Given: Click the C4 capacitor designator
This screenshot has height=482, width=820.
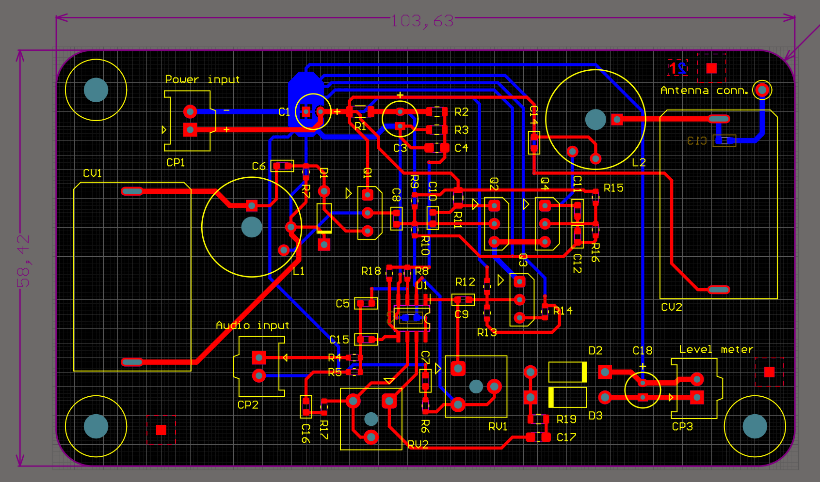Looking at the screenshot, I should pos(462,148).
